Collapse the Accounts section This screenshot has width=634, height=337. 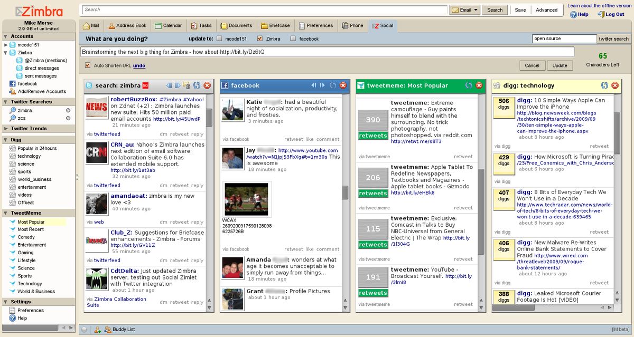coord(6,36)
